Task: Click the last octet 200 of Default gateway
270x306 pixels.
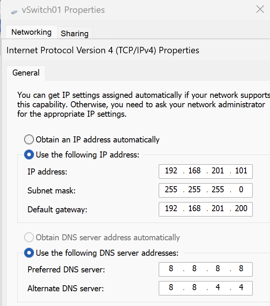Action: pyautogui.click(x=241, y=209)
